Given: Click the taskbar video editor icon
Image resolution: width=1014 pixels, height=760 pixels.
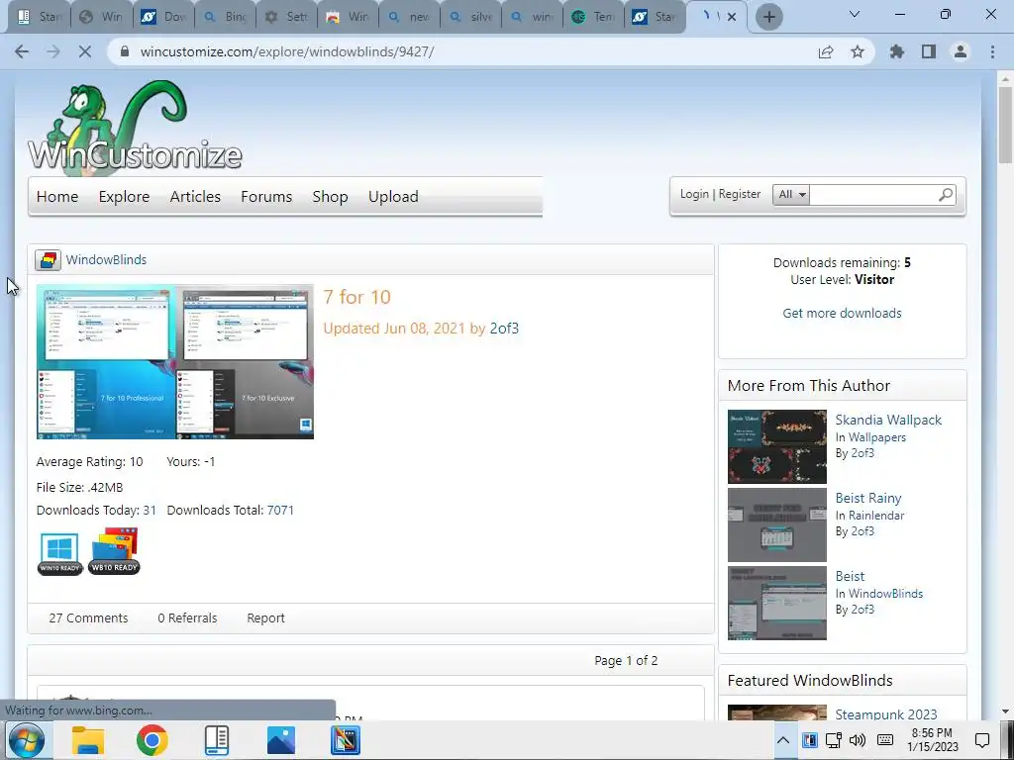Looking at the screenshot, I should click(x=346, y=740).
